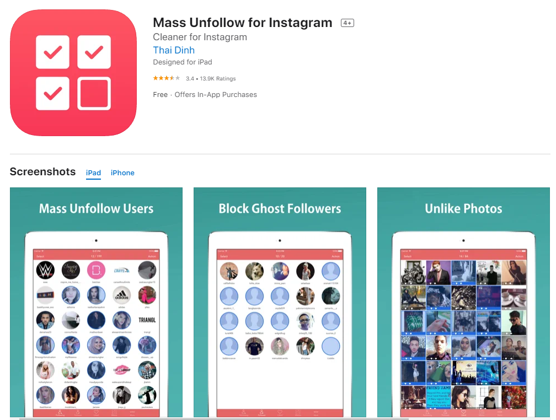Click the horizontal scrollbar below screenshots
556x420 pixels.
[x=213, y=418]
